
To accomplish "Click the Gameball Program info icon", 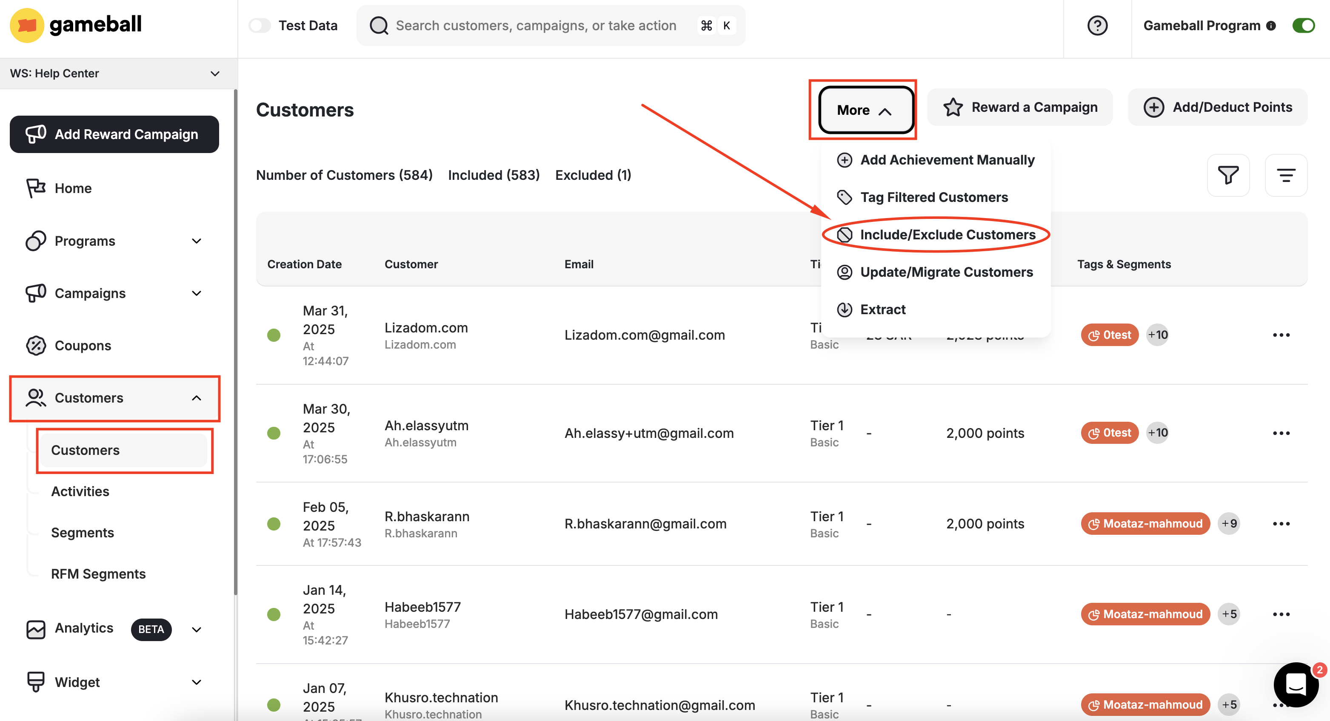I will point(1270,26).
